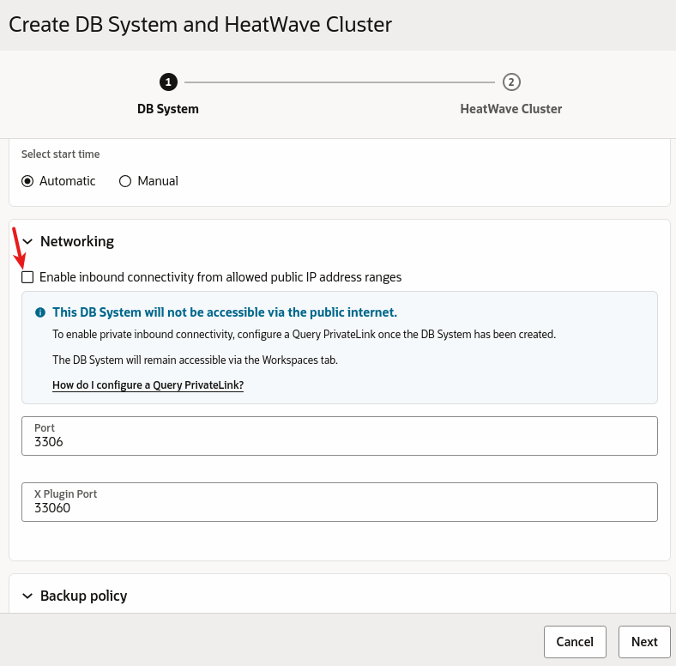Click the dialog title text
This screenshot has height=666, width=676.
tap(200, 25)
